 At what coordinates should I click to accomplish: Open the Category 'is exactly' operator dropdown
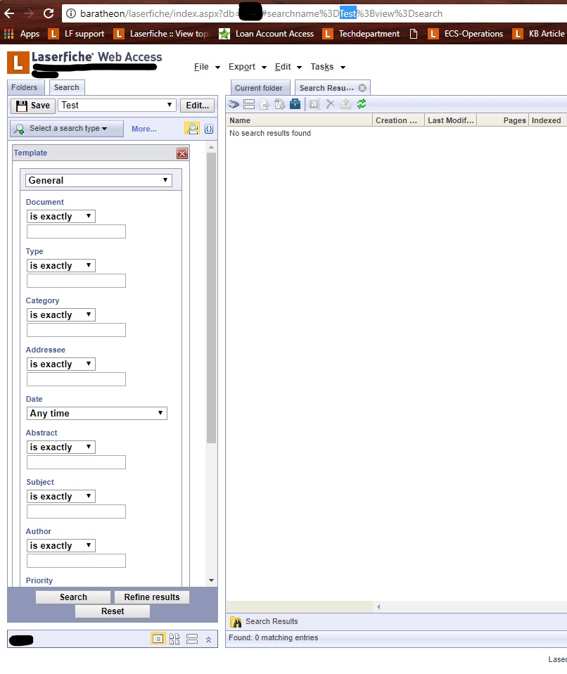tap(60, 314)
